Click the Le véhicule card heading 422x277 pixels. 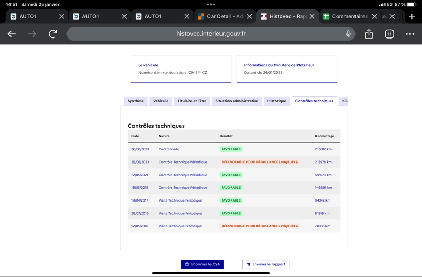(x=148, y=65)
